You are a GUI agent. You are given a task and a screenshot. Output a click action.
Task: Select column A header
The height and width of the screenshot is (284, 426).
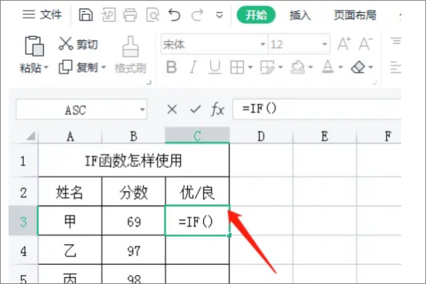70,136
